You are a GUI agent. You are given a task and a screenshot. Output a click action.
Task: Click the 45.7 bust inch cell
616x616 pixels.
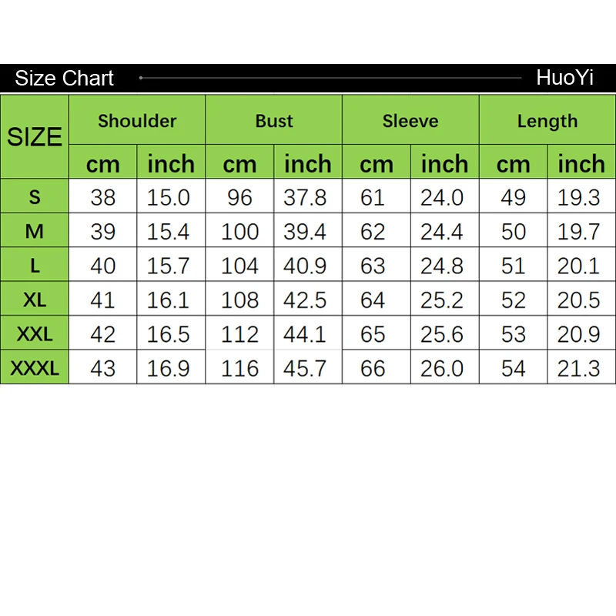click(306, 368)
